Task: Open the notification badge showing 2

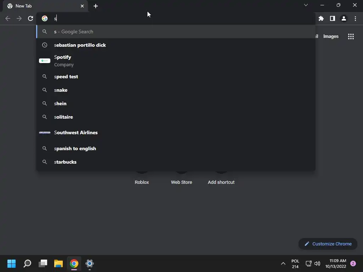Action: (353, 263)
